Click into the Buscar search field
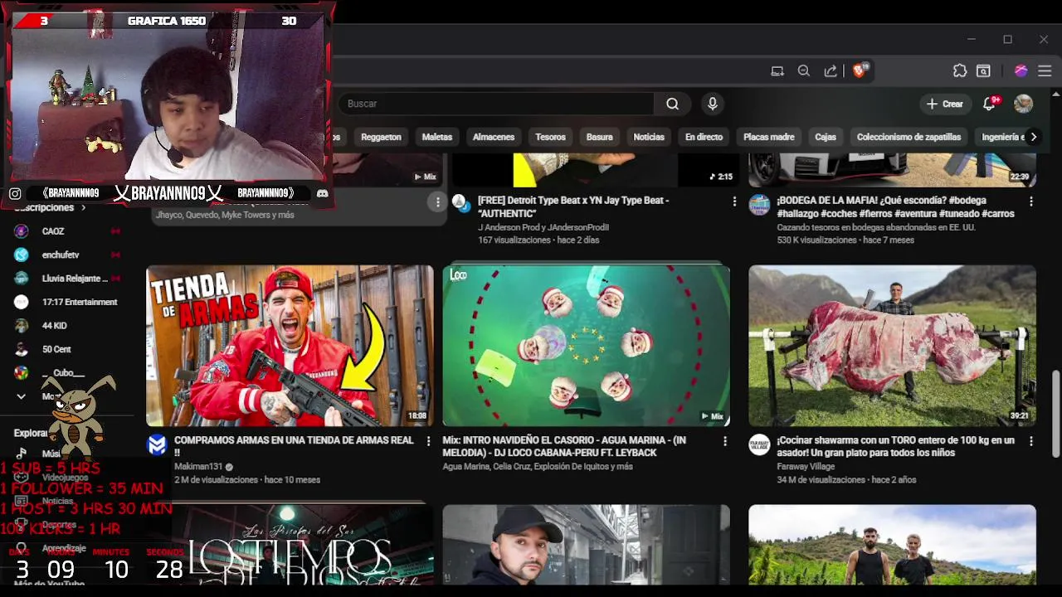The image size is (1062, 597). (x=496, y=104)
